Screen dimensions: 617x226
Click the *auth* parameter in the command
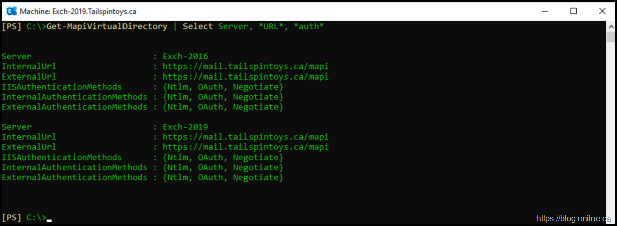[308, 26]
